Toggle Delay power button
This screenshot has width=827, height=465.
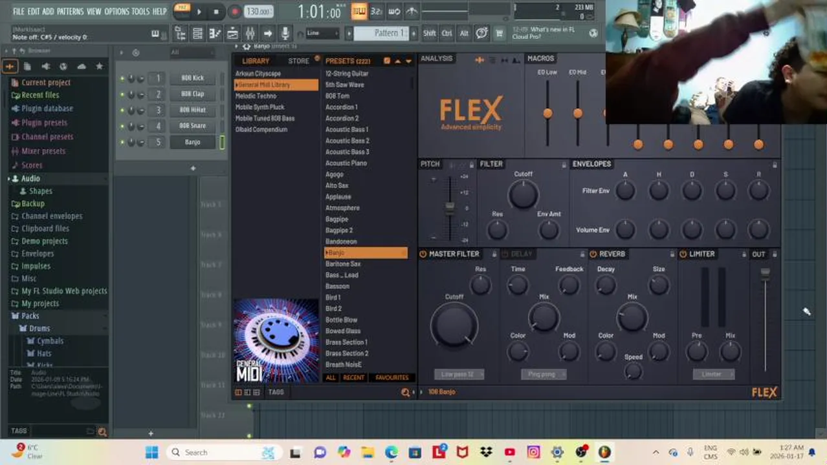[x=505, y=254]
